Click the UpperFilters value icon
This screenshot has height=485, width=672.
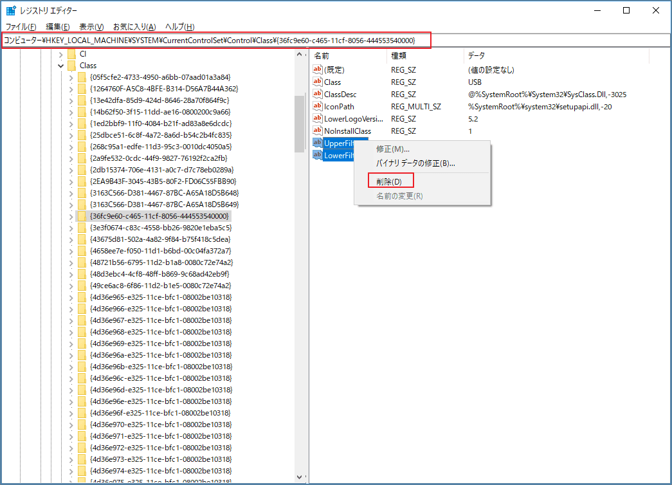318,143
